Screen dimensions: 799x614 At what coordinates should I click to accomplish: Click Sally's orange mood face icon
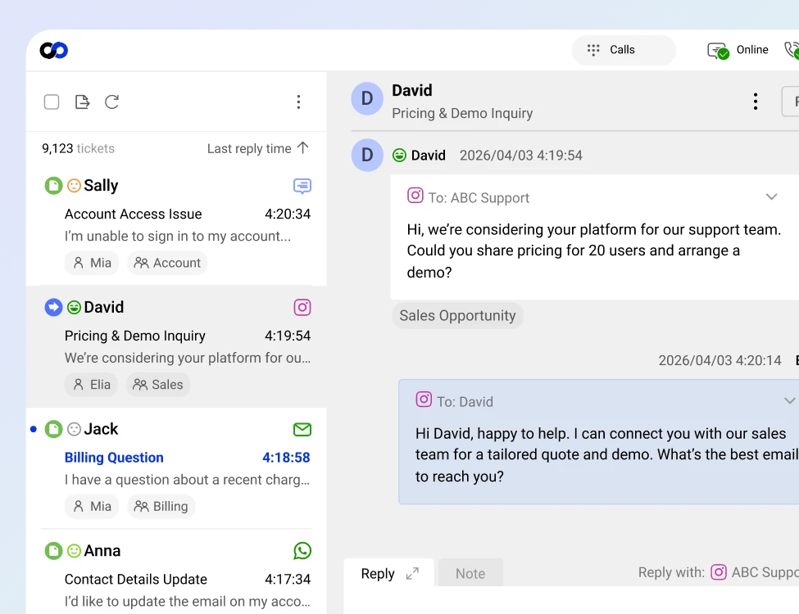74,185
